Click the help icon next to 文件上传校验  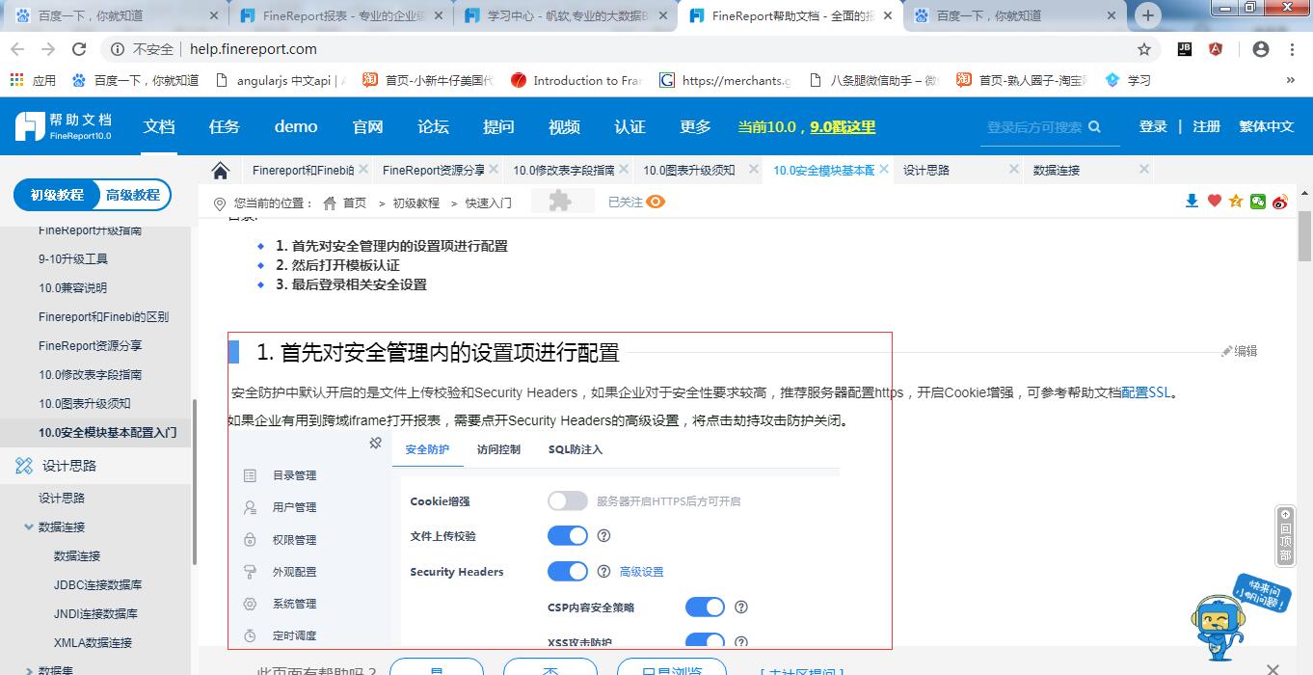[603, 536]
